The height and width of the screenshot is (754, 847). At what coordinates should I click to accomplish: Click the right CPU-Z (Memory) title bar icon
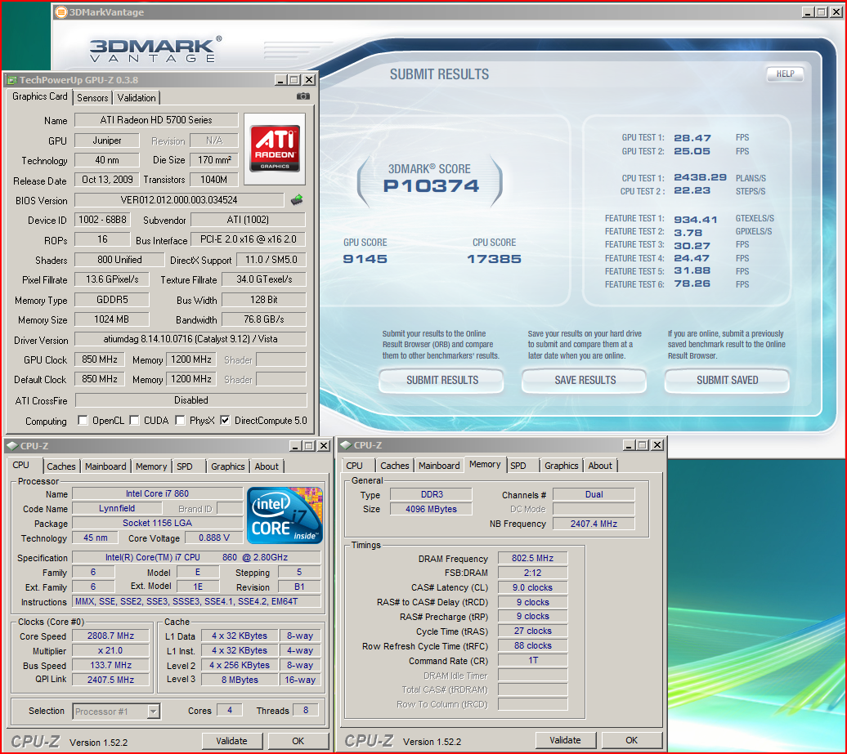[346, 445]
